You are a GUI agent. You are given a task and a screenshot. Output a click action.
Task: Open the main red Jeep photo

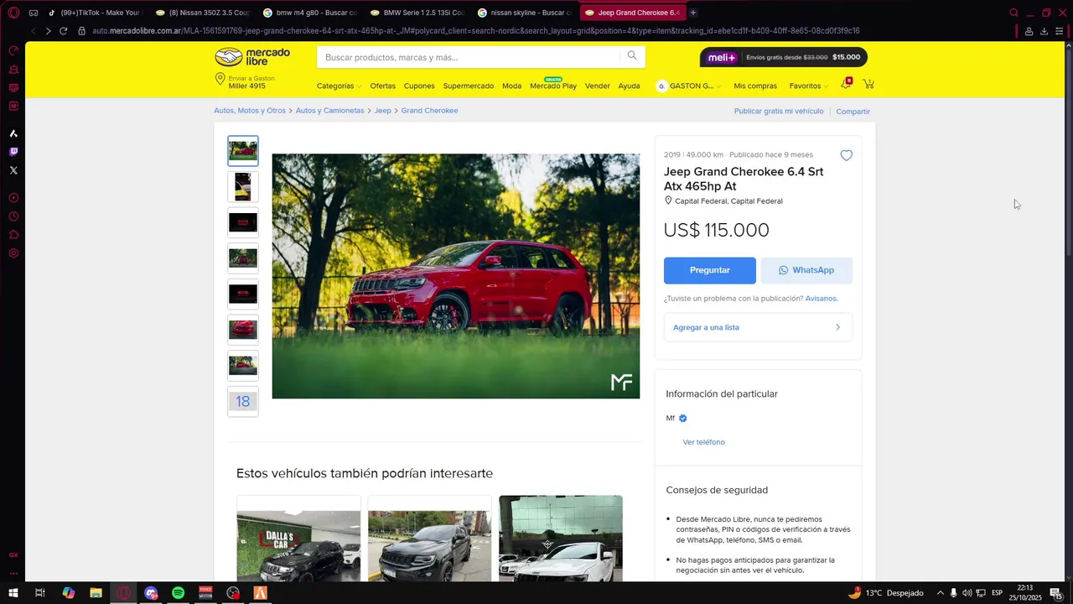(x=455, y=276)
